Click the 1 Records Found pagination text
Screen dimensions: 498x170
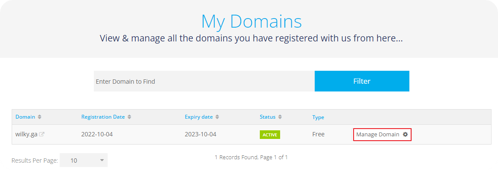(x=251, y=157)
